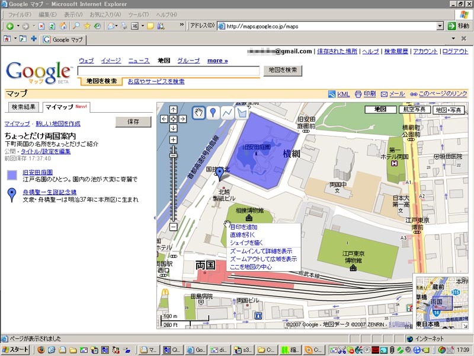Collapse the overview map corner arrow
The height and width of the screenshot is (356, 474).
[465, 325]
